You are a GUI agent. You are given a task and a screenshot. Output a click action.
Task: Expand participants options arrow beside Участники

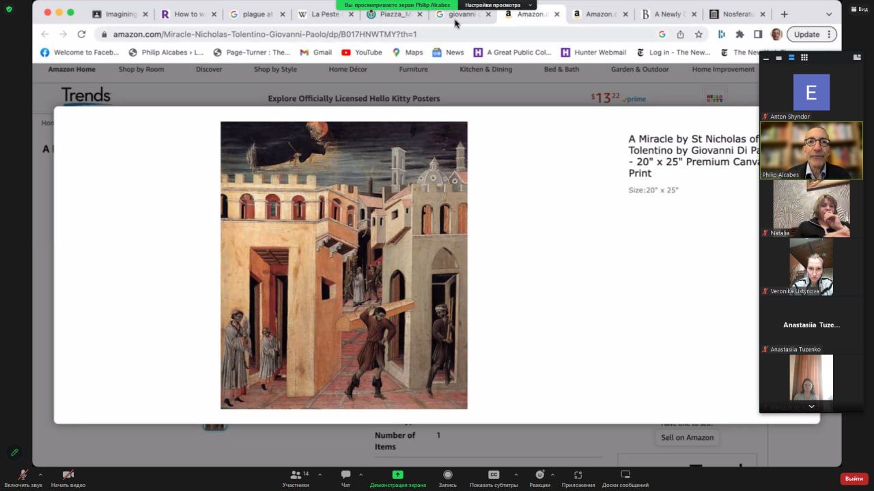click(x=320, y=475)
